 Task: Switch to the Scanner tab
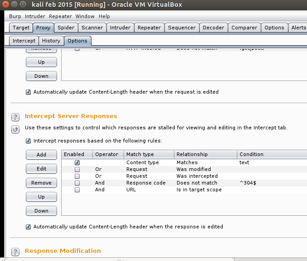point(92,28)
